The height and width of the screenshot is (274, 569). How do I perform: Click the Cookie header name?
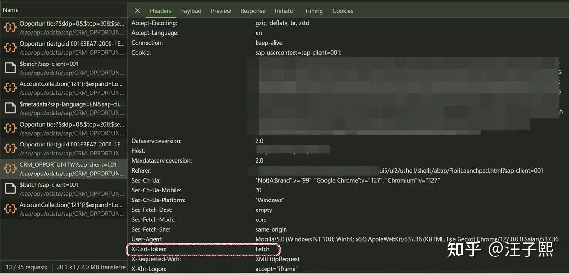[x=141, y=52]
